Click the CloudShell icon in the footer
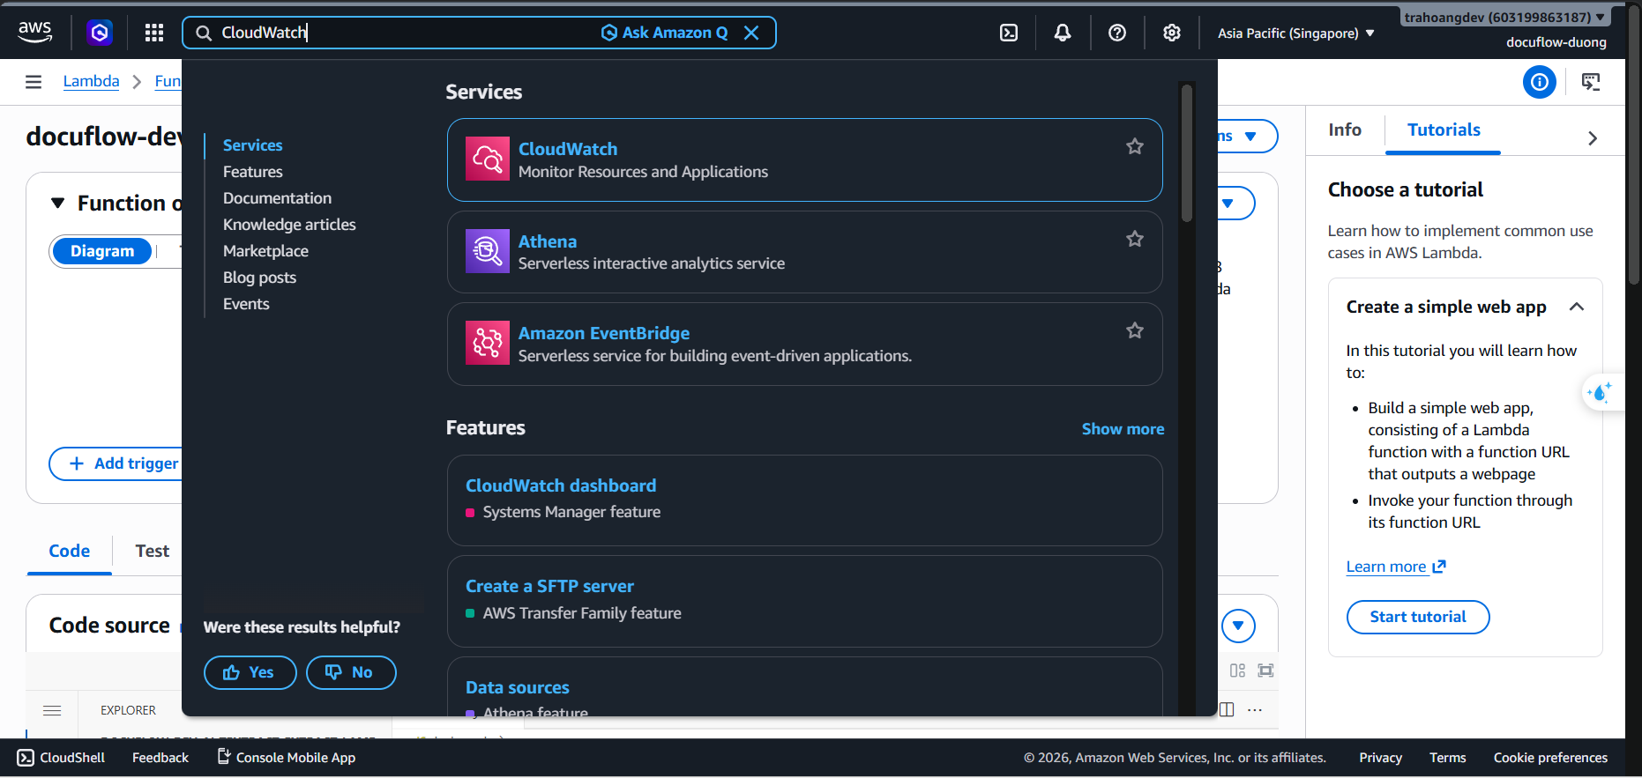The height and width of the screenshot is (778, 1642). click(26, 758)
